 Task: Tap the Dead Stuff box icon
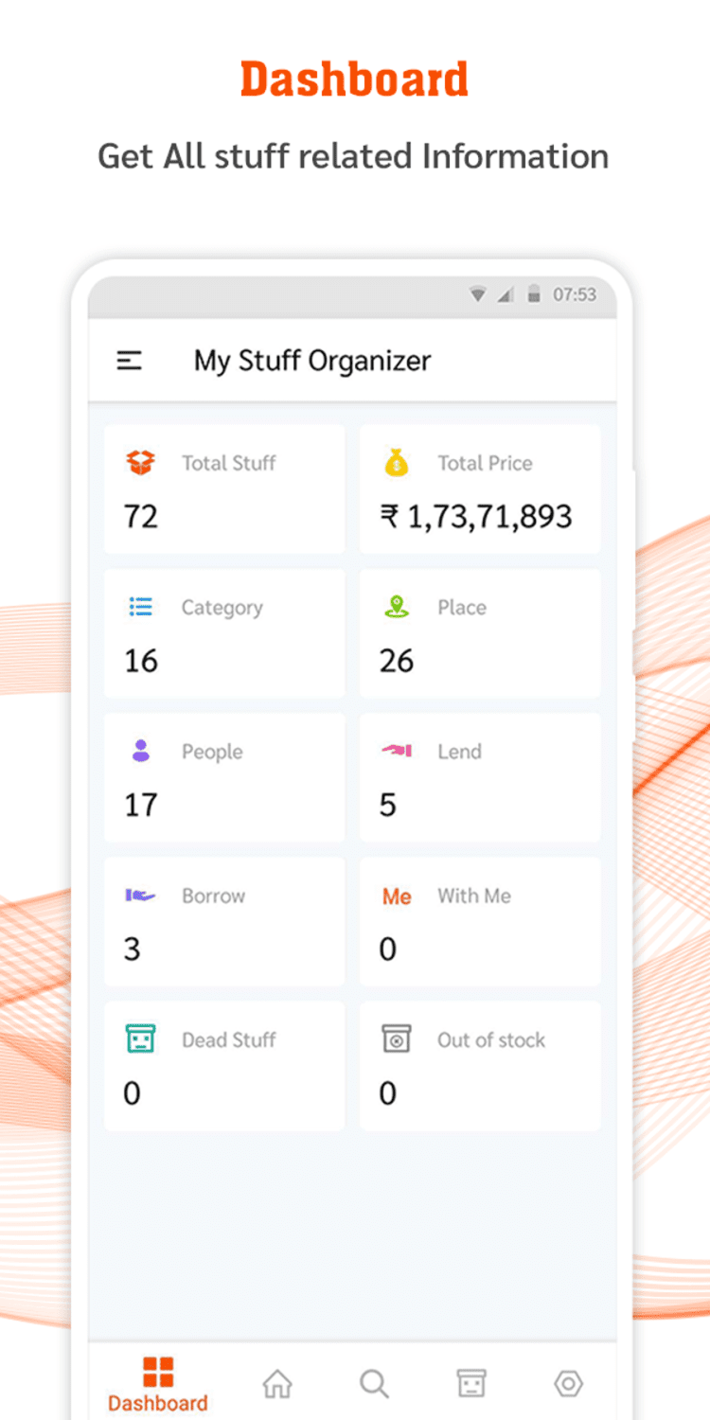point(140,1039)
